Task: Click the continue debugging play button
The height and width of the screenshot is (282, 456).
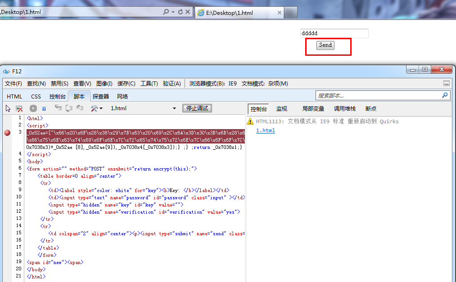Action: (x=33, y=109)
